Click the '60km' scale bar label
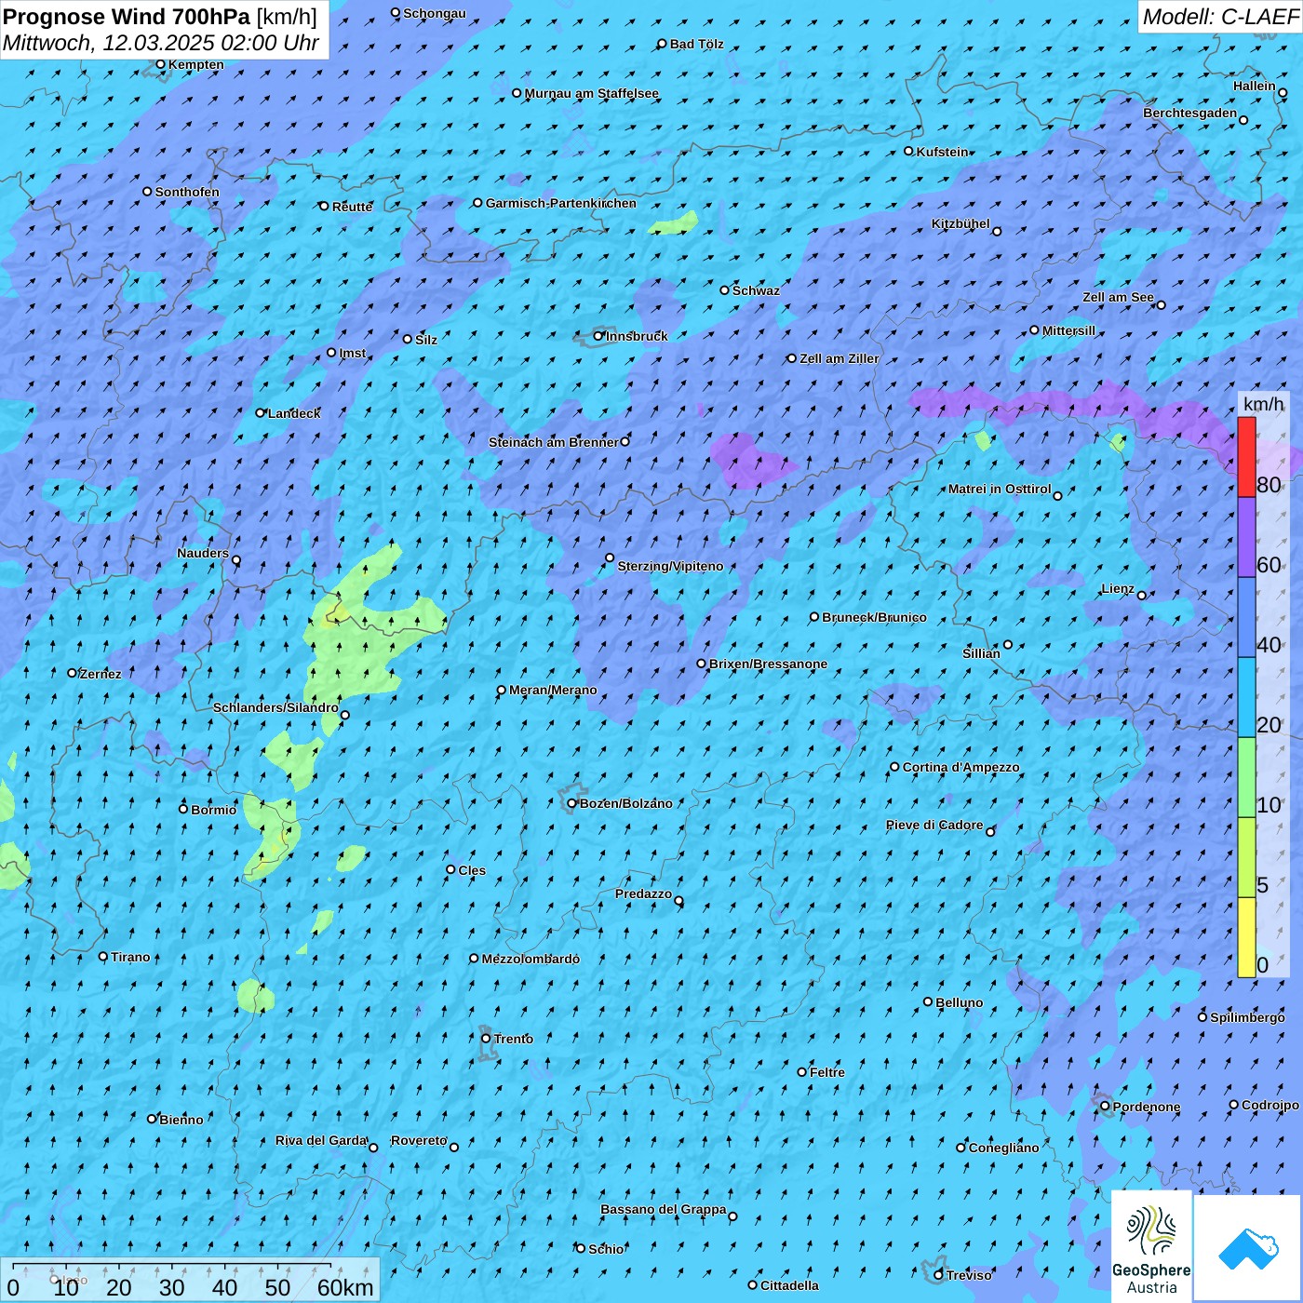Screen dimensions: 1303x1303 tap(345, 1287)
